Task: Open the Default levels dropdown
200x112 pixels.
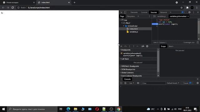Action: [x=173, y=83]
